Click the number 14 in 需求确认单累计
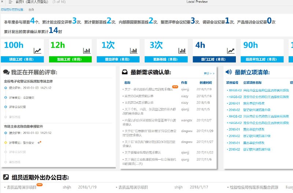 (x=53, y=30)
